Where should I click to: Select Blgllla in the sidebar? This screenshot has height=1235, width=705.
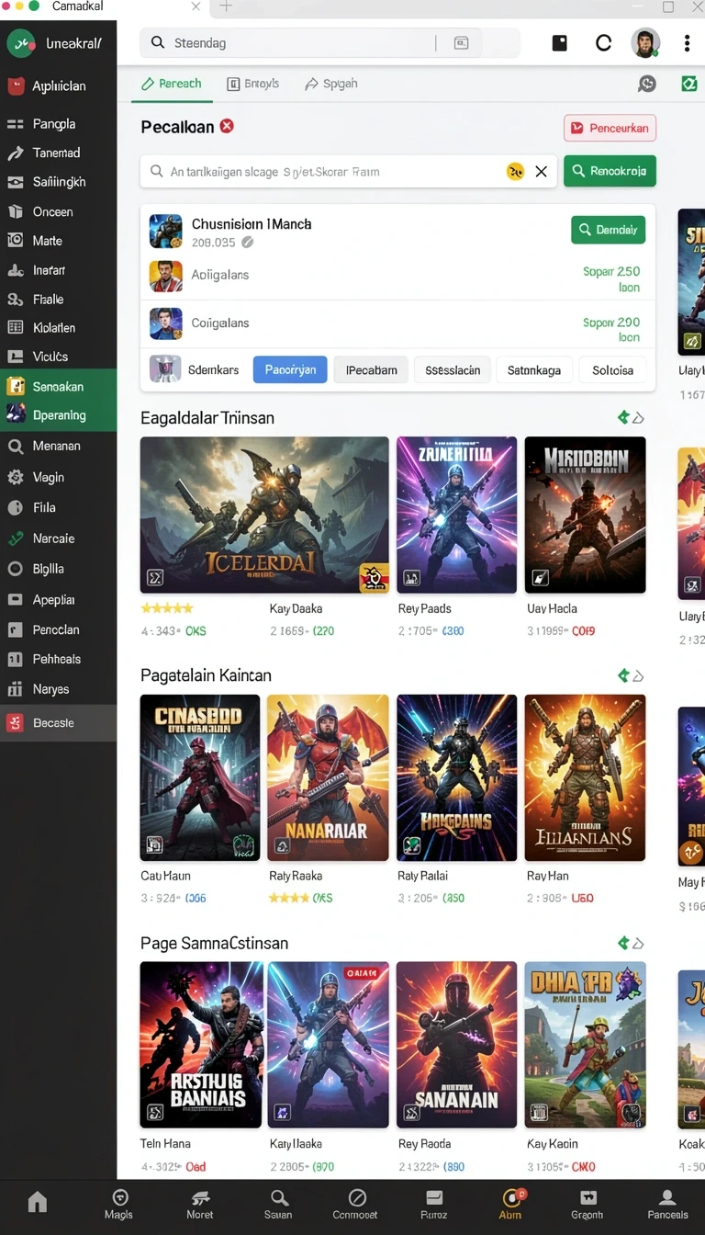(x=58, y=569)
